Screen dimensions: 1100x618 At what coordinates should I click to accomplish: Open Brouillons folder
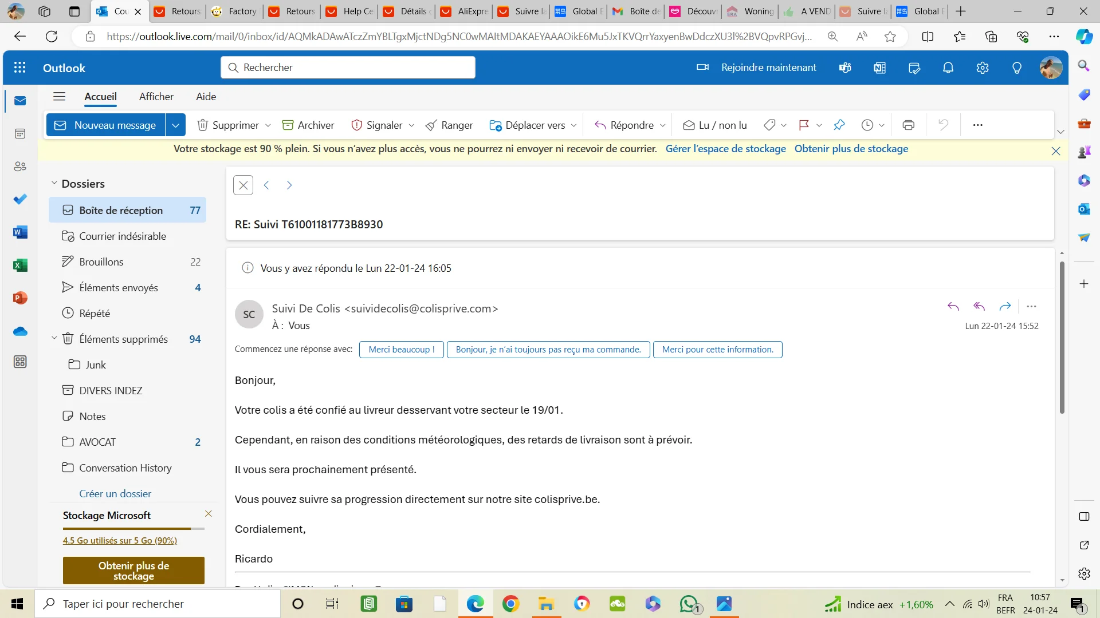click(127, 262)
